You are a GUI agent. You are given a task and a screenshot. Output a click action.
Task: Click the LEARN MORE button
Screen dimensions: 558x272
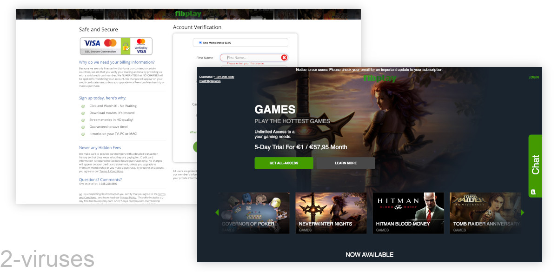[x=345, y=163]
